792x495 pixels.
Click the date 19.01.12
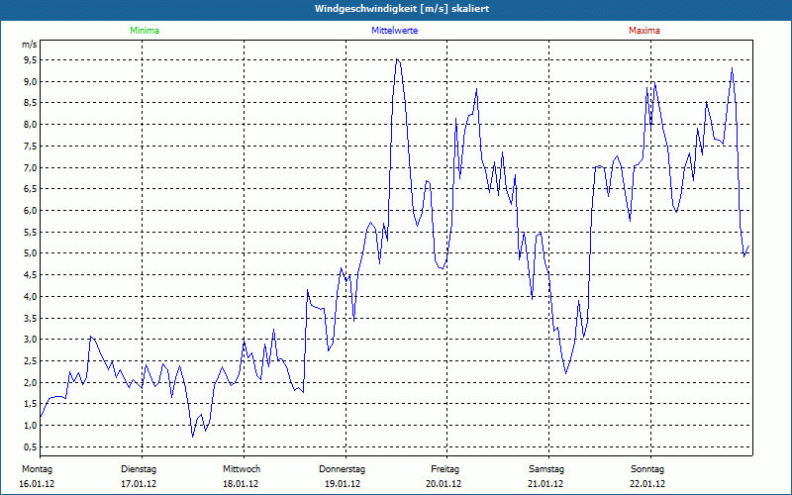point(343,484)
